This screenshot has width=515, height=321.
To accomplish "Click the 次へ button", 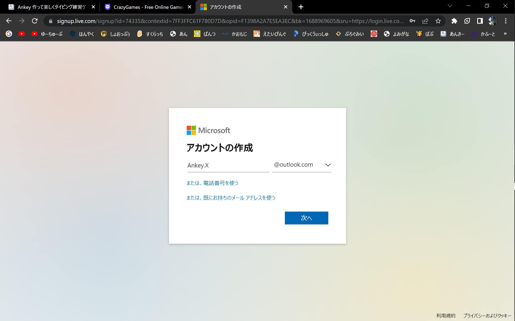I will click(x=306, y=218).
